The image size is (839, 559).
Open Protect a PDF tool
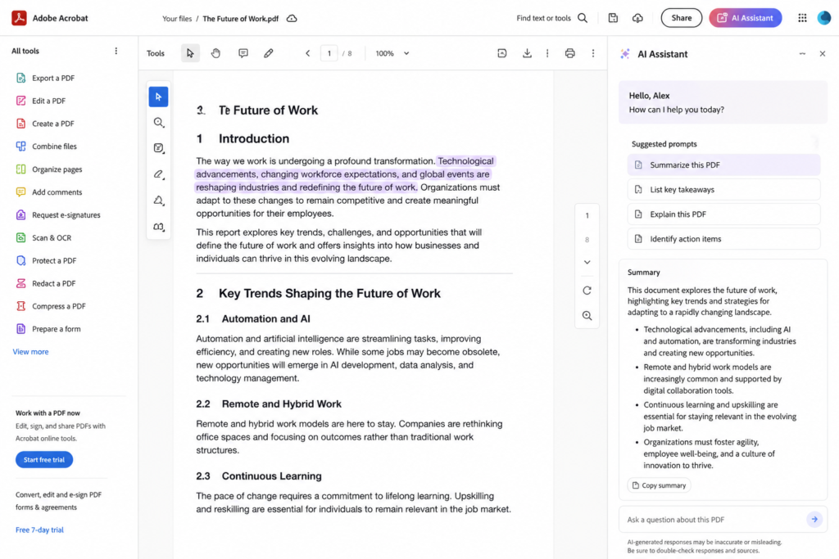[47, 261]
